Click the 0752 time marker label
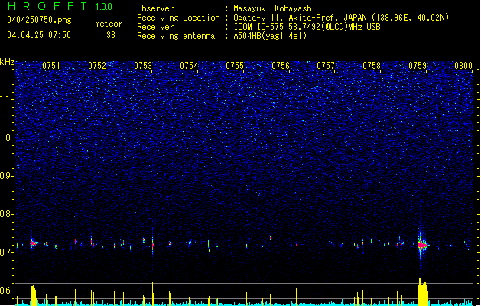 pos(97,66)
